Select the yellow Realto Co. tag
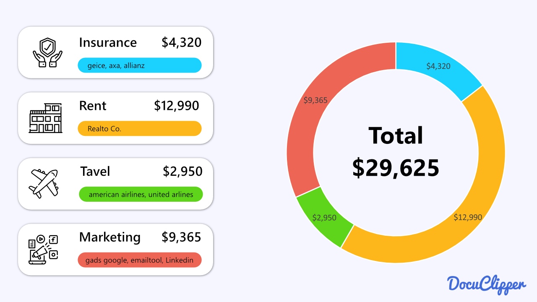Image resolution: width=537 pixels, height=302 pixels. [140, 129]
